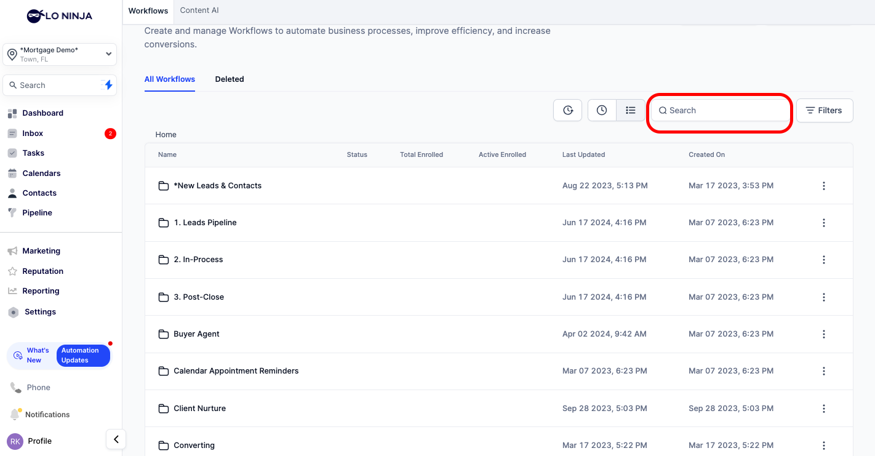Focus the workflows Search field
Viewport: 875px width, 456px height.
point(720,111)
